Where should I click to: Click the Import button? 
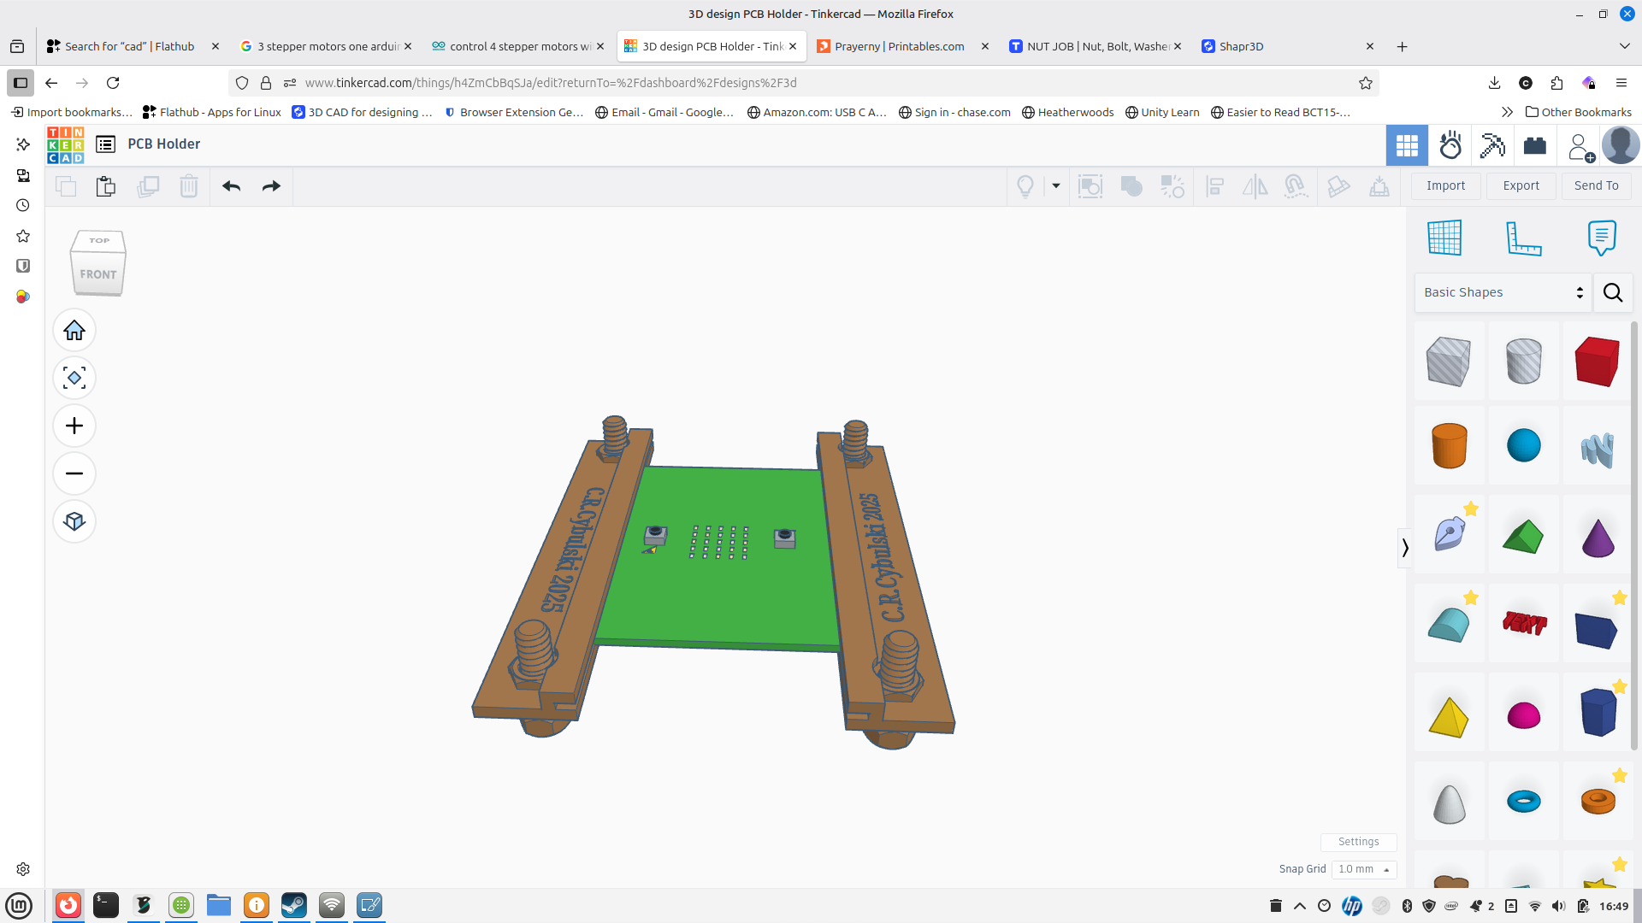pyautogui.click(x=1445, y=185)
